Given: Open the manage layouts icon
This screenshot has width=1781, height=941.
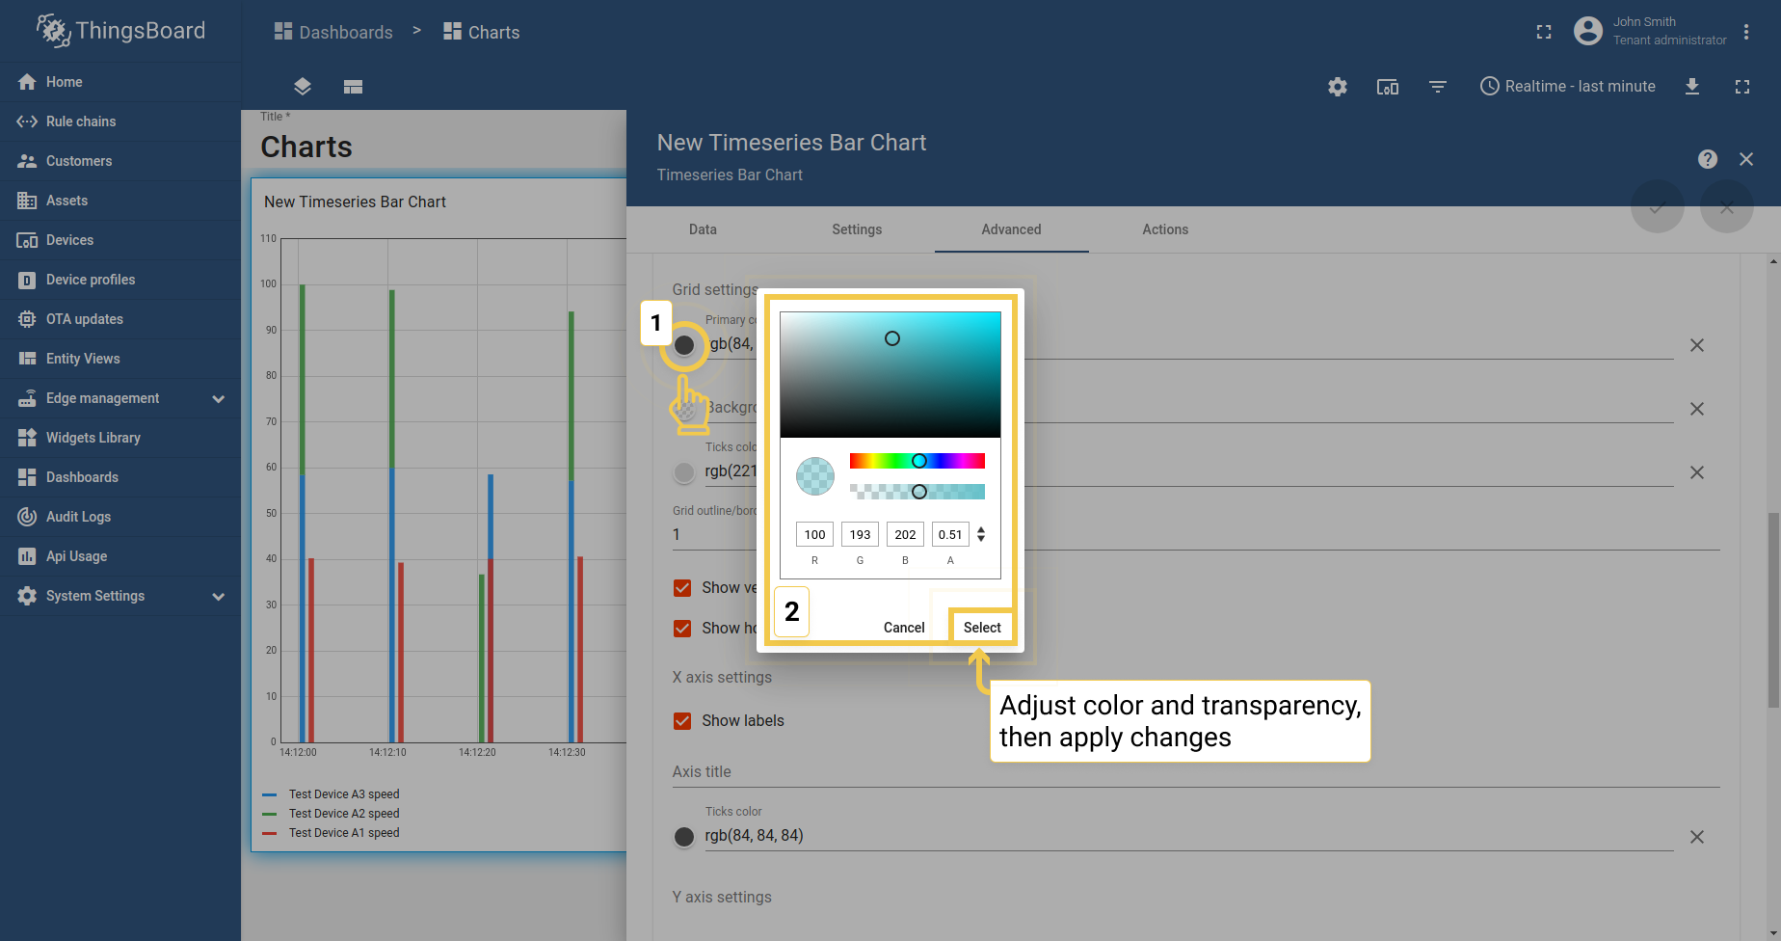Looking at the screenshot, I should point(353,86).
